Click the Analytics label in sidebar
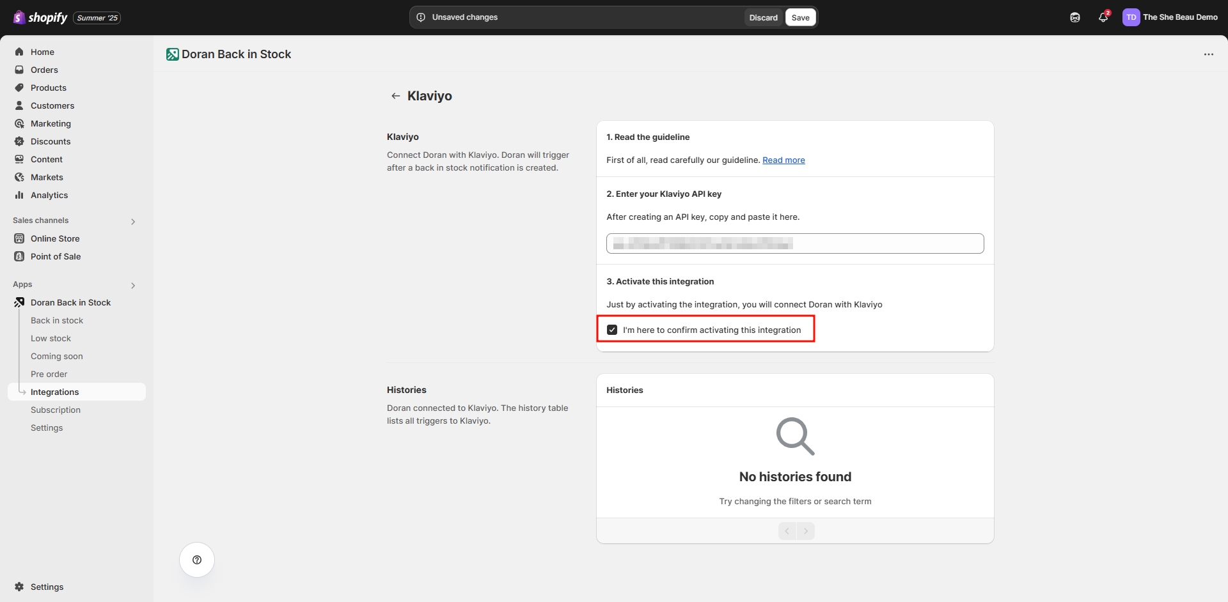This screenshot has height=602, width=1228. pos(49,195)
